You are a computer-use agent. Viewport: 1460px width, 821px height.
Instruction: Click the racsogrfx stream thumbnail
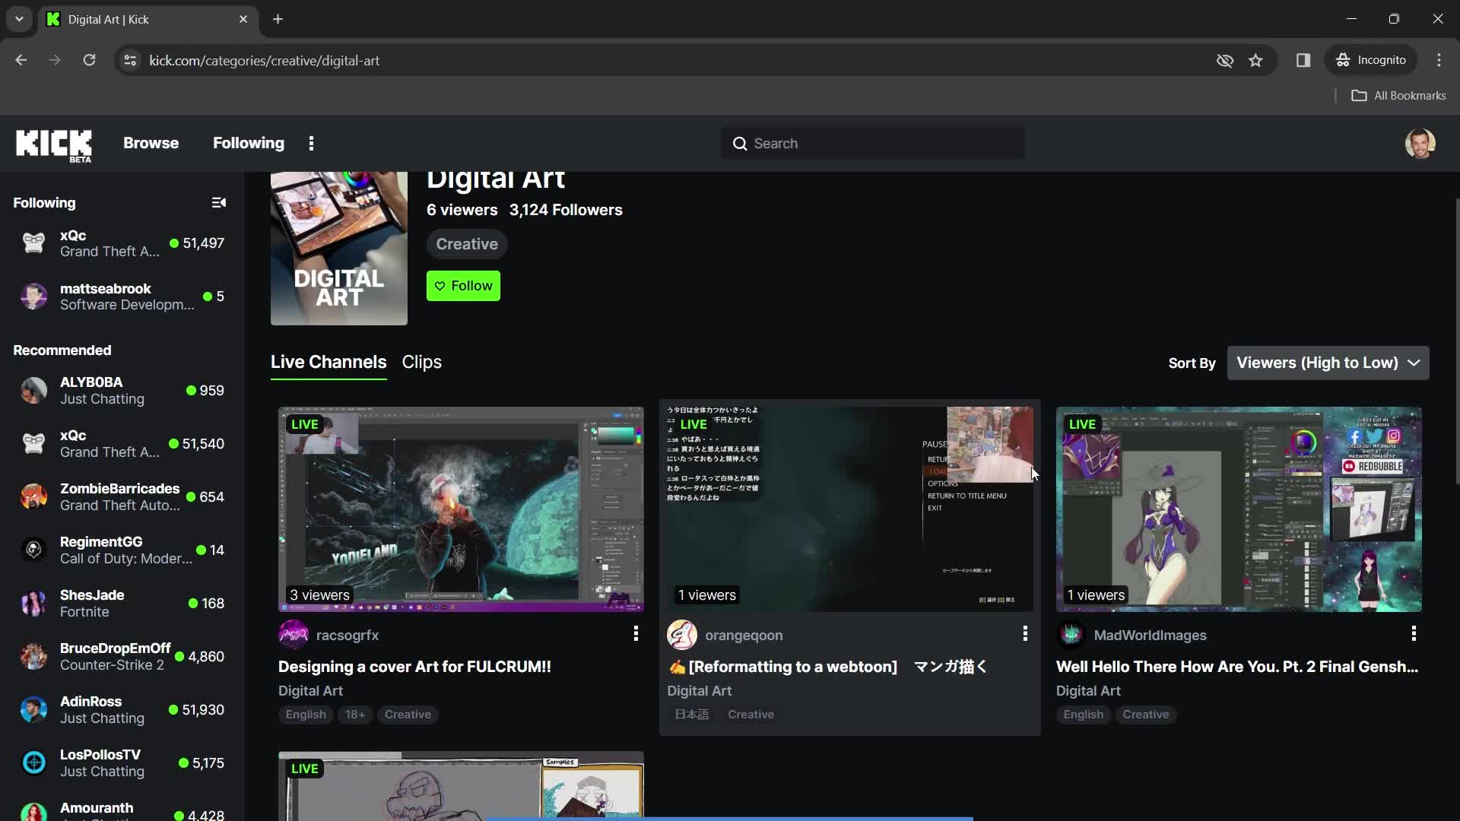point(460,507)
